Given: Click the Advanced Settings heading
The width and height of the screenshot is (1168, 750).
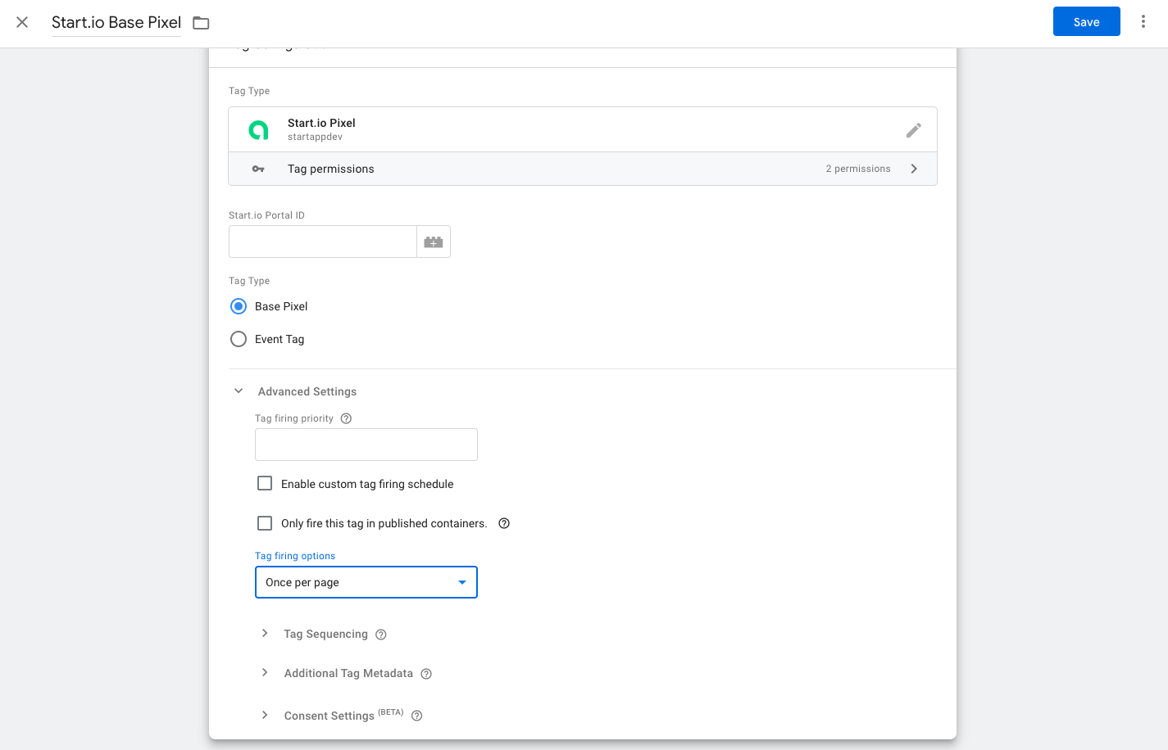Looking at the screenshot, I should [x=307, y=391].
